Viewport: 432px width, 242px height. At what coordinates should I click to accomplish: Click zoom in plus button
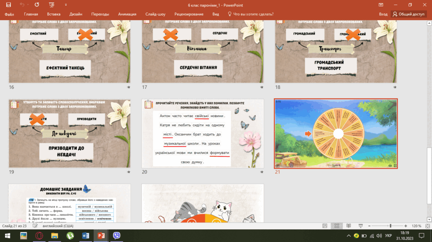[x=405, y=226]
